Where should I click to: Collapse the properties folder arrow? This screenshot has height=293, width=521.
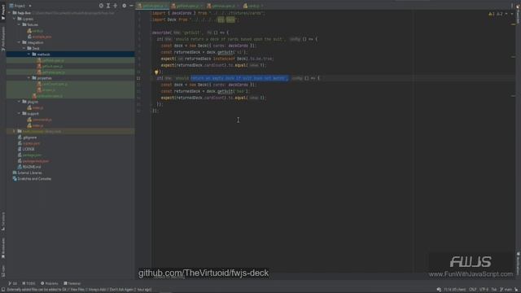point(29,78)
